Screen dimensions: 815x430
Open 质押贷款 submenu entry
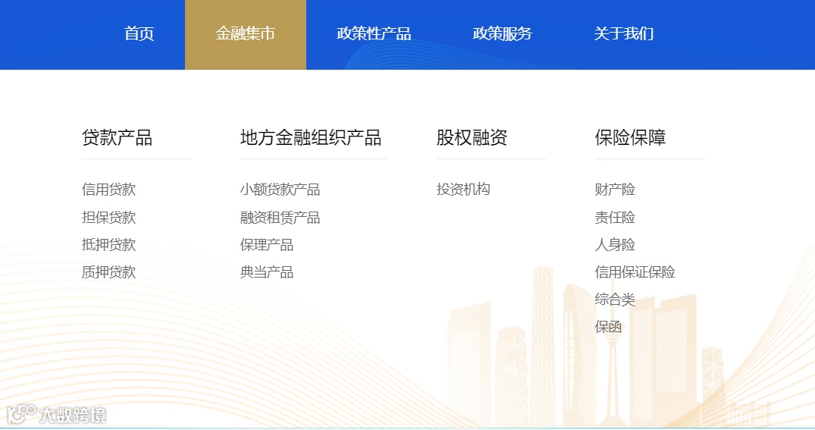[108, 272]
